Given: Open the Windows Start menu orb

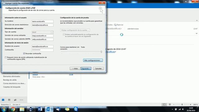Looking at the screenshot, I should coord(4,109).
